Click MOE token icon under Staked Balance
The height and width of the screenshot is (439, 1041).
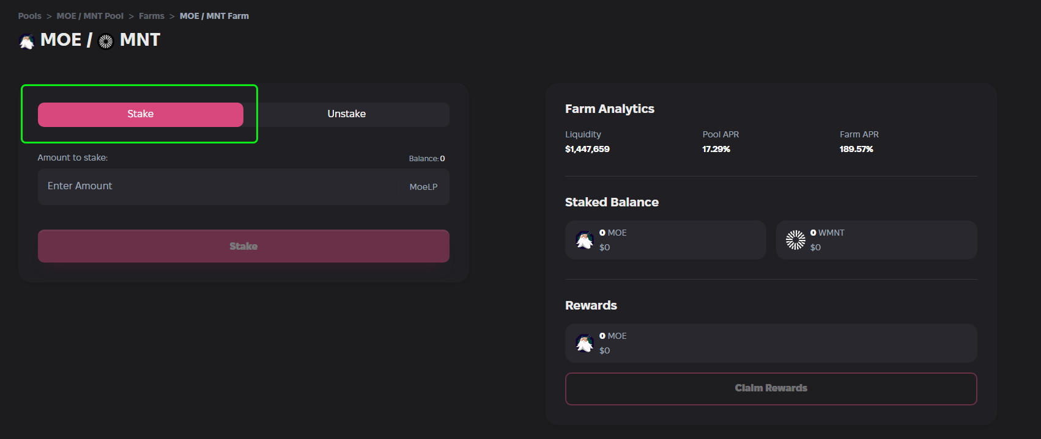coord(585,240)
